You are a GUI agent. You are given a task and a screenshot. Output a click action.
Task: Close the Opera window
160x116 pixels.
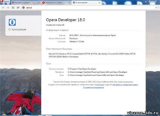[156, 2]
